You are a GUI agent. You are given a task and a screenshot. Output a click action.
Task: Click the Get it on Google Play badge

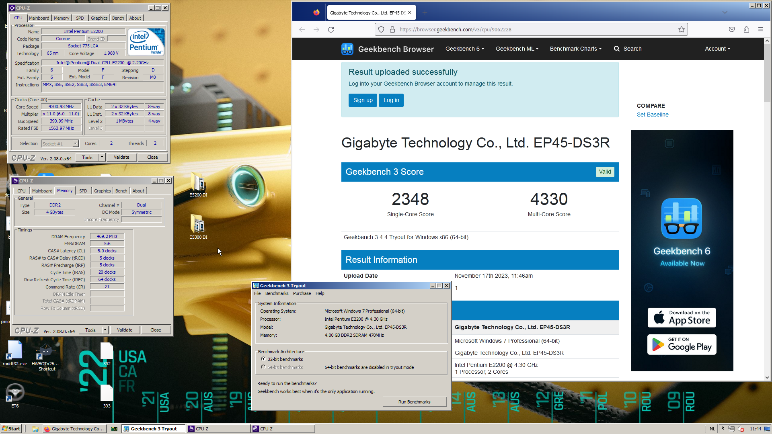click(682, 345)
